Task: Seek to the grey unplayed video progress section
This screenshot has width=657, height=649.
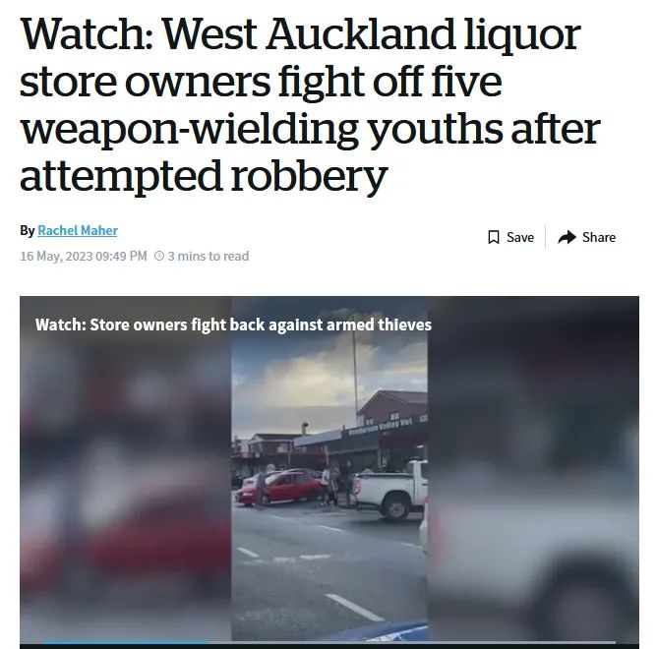Action: click(411, 642)
